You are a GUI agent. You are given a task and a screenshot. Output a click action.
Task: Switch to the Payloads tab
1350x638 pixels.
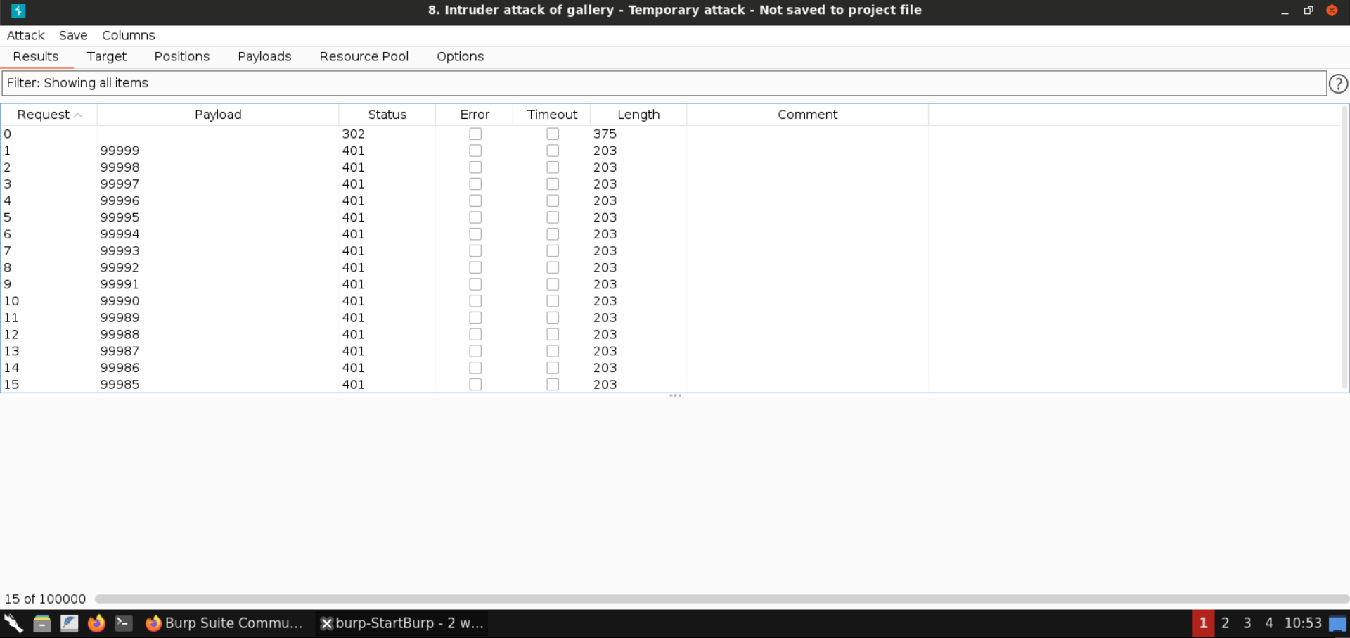[x=264, y=56]
